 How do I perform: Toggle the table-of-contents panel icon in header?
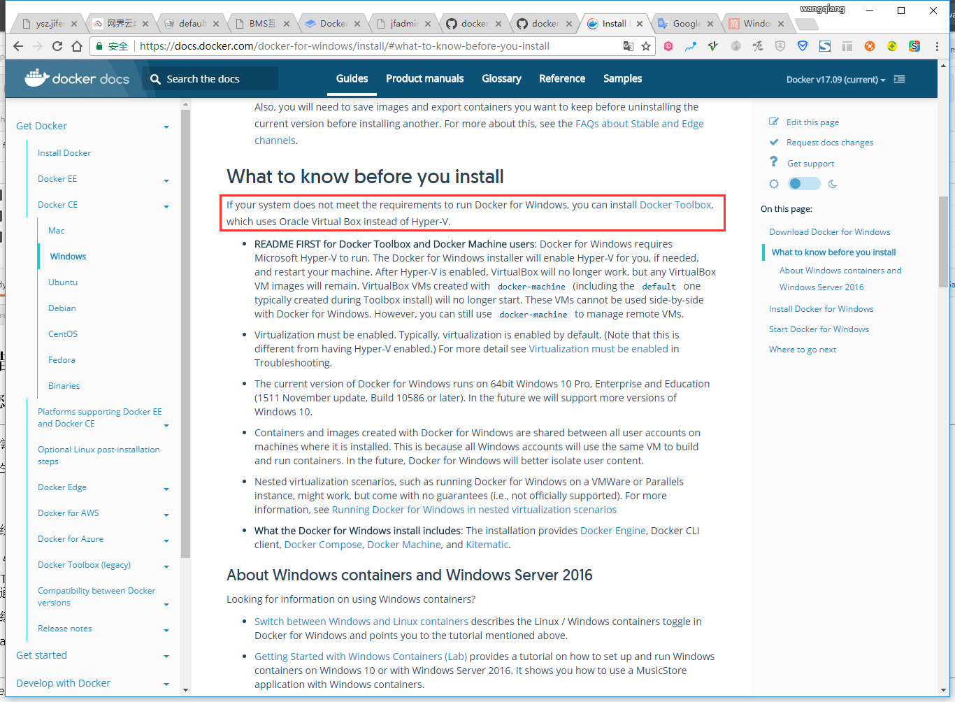[900, 79]
